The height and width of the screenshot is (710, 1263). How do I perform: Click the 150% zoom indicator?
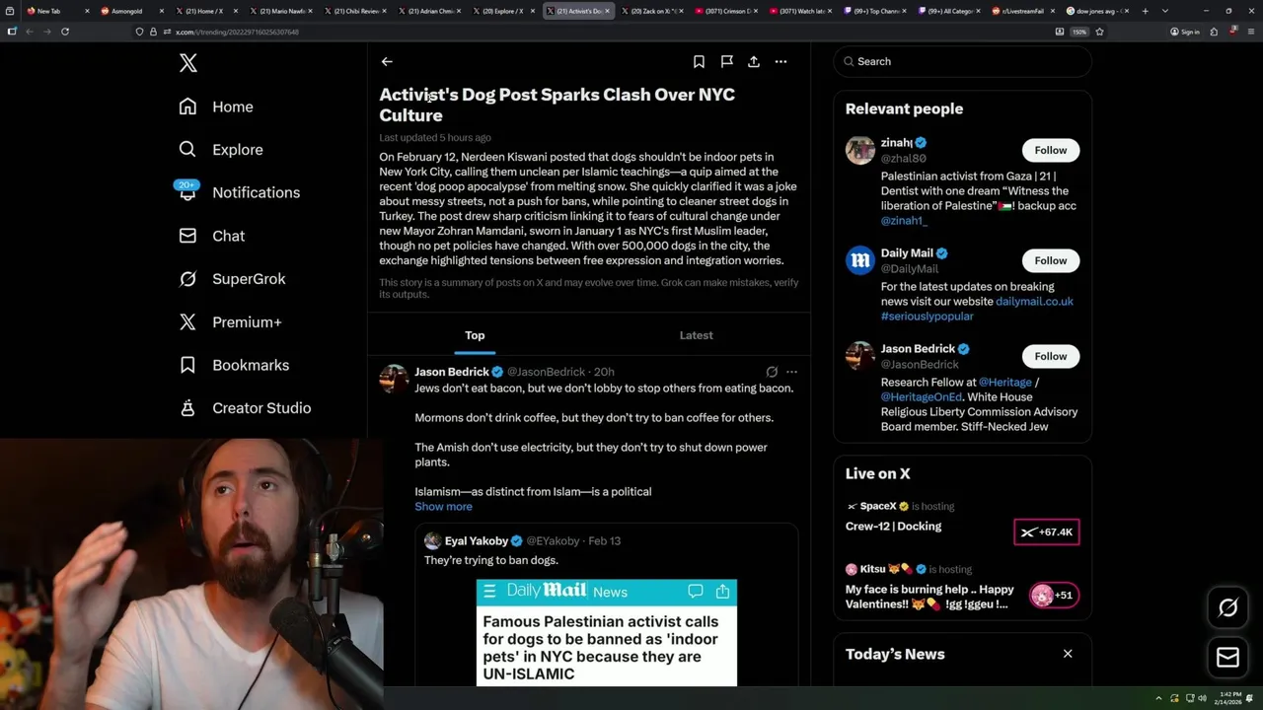pos(1079,32)
